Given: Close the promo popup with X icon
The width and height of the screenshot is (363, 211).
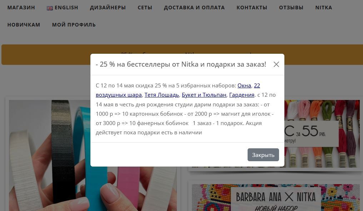Looking at the screenshot, I should coord(276,64).
